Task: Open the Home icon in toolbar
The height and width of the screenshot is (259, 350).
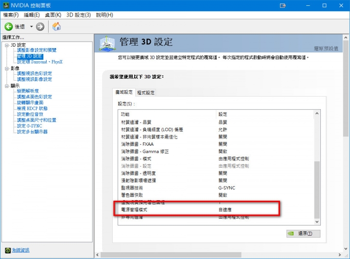Action: click(x=56, y=26)
